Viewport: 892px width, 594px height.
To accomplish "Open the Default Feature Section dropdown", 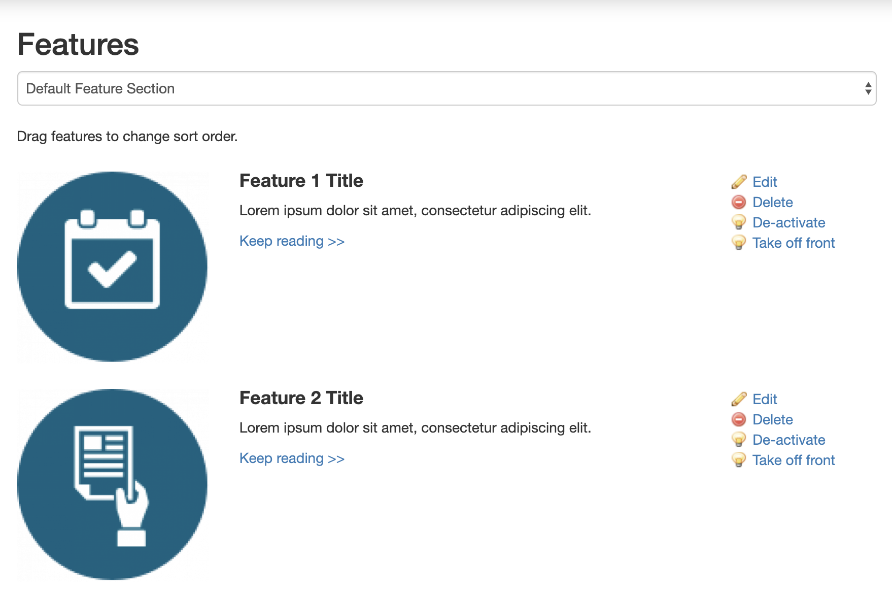I will click(447, 88).
